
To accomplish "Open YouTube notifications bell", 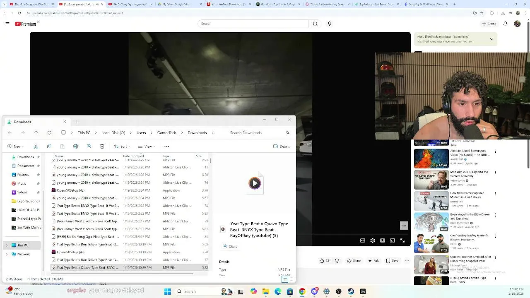I will (x=505, y=24).
